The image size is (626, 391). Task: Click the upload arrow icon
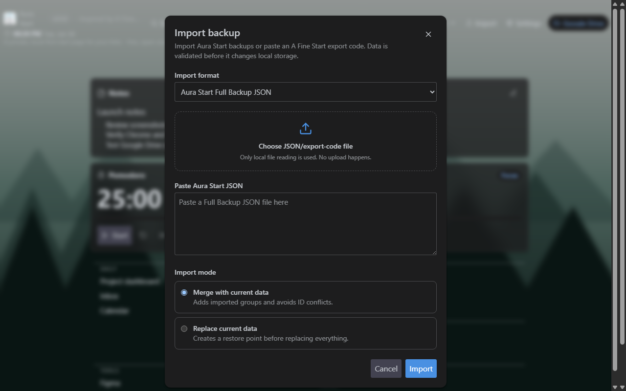click(x=306, y=129)
